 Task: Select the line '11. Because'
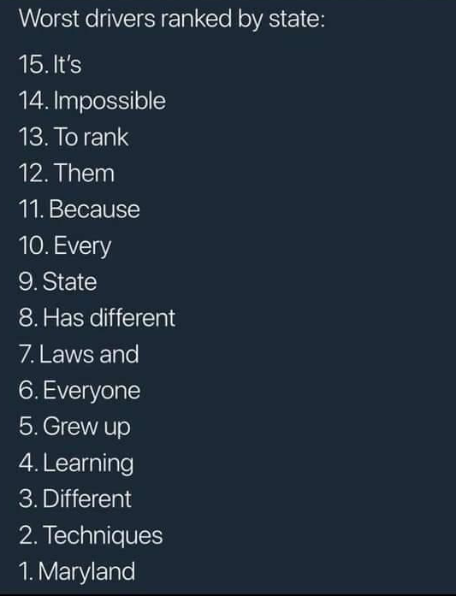(x=79, y=209)
